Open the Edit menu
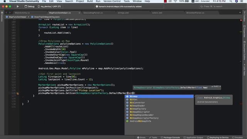247x139 pixels. (x=51, y=1)
